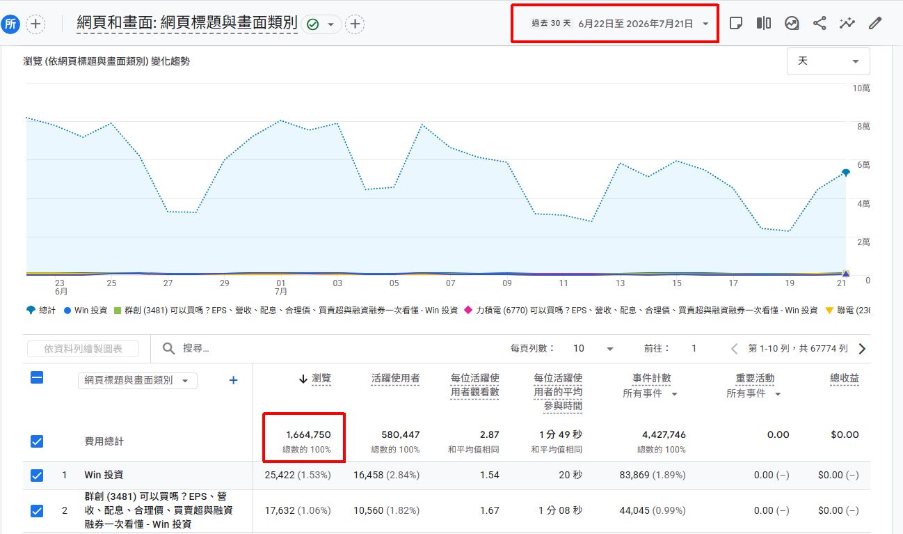Viewport: 903px width, 534px height.
Task: Open 所有事件 dropdown under 事件計數
Action: (650, 394)
